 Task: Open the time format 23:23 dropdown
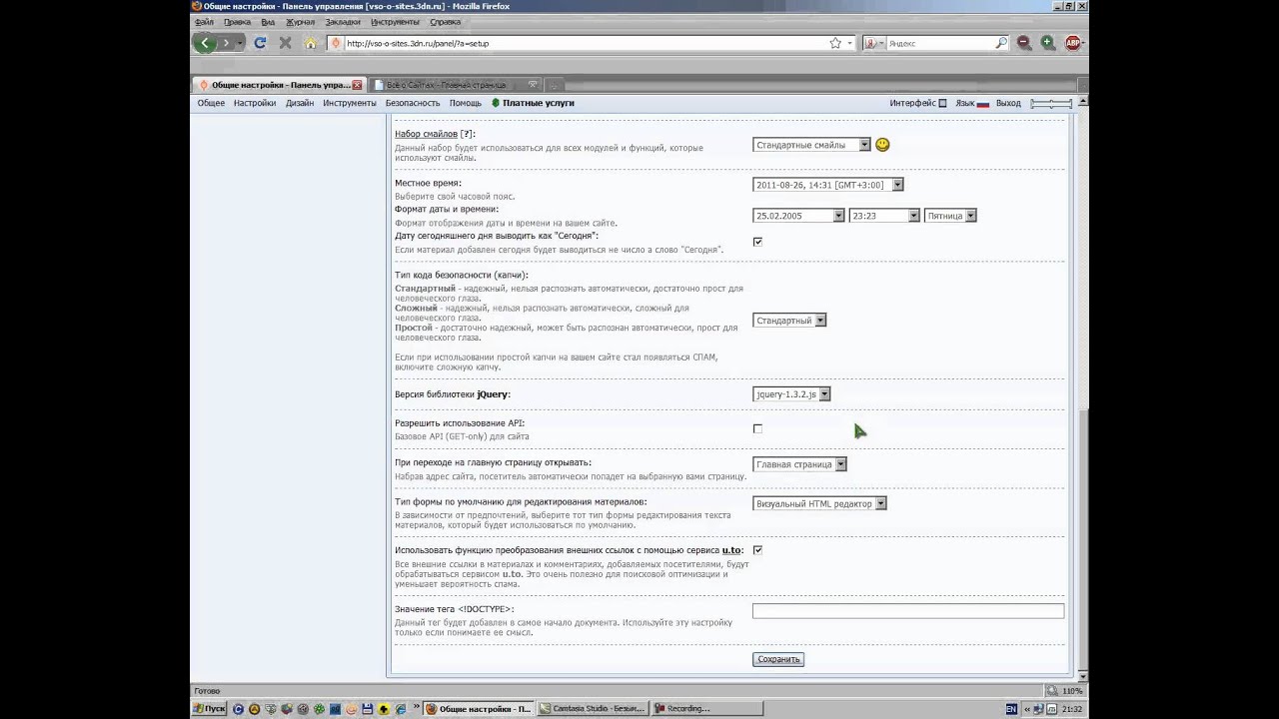pos(883,216)
